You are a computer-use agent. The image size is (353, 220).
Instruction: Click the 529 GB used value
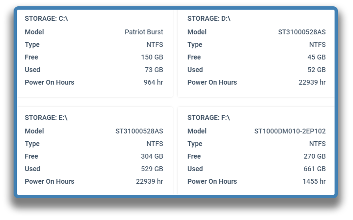(152, 169)
